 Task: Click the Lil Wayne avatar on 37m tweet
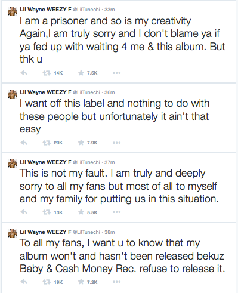click(13, 164)
